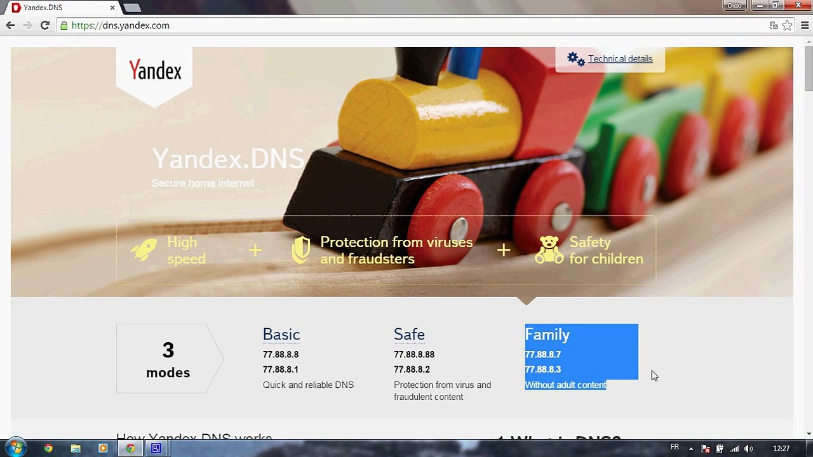Click the Yandex.DNS page title
Image resolution: width=813 pixels, height=457 pixels.
click(x=227, y=159)
